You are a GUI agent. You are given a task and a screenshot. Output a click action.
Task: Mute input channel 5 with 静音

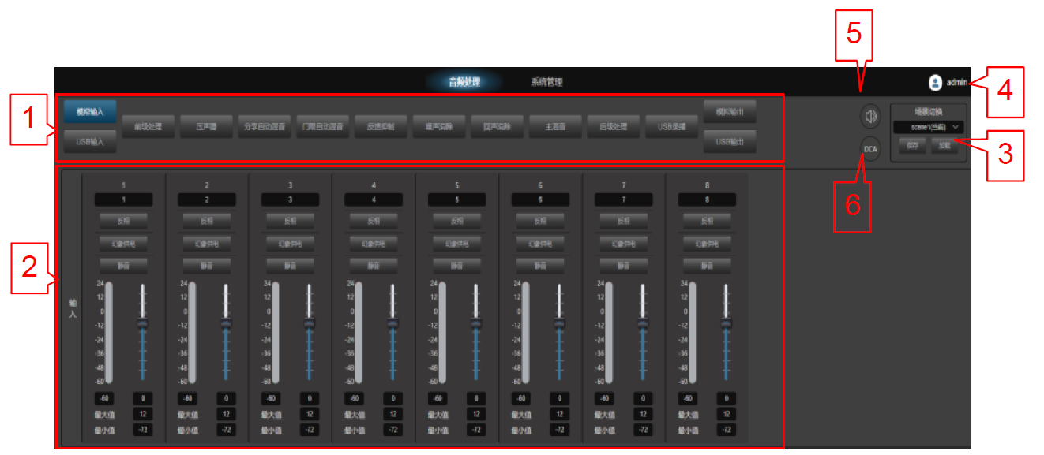tap(457, 266)
